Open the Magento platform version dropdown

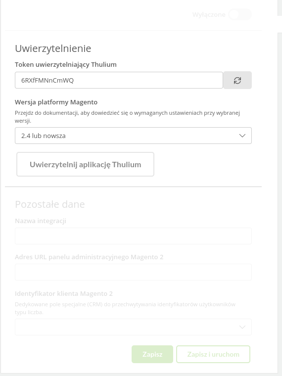pos(133,136)
